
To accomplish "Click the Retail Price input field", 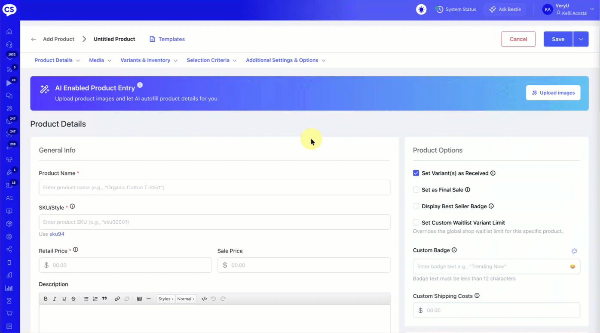I will [x=125, y=265].
